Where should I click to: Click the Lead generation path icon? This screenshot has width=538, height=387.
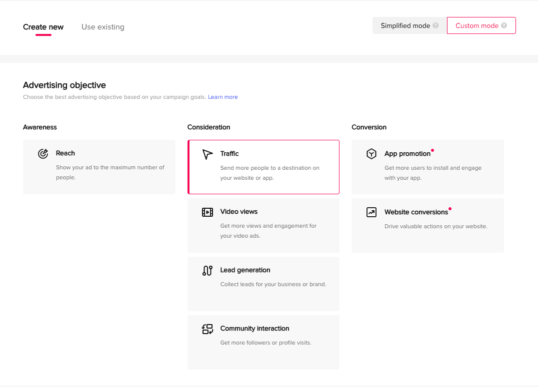tap(207, 271)
